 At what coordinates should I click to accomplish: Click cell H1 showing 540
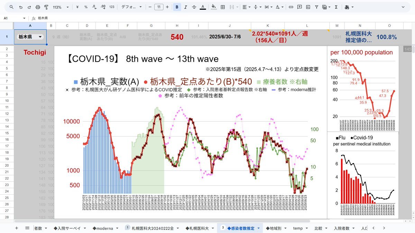pyautogui.click(x=177, y=37)
